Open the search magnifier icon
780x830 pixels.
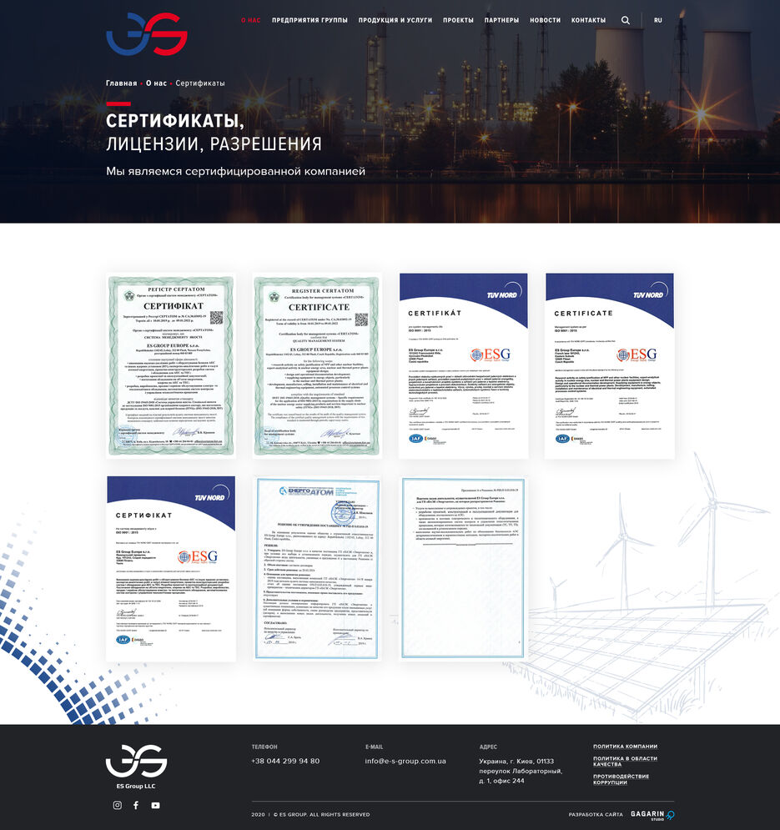point(626,20)
